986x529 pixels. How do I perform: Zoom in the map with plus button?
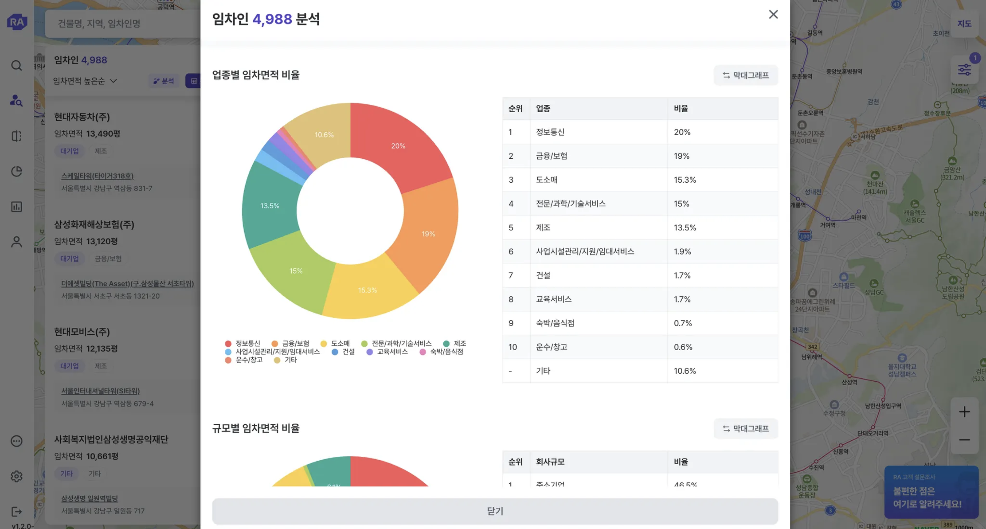click(x=964, y=411)
